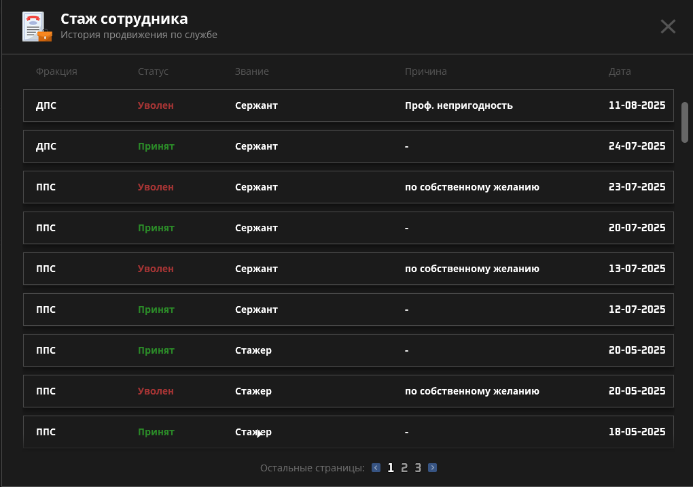The image size is (693, 487).
Task: Close the Стаж сотрудника window
Action: (668, 27)
